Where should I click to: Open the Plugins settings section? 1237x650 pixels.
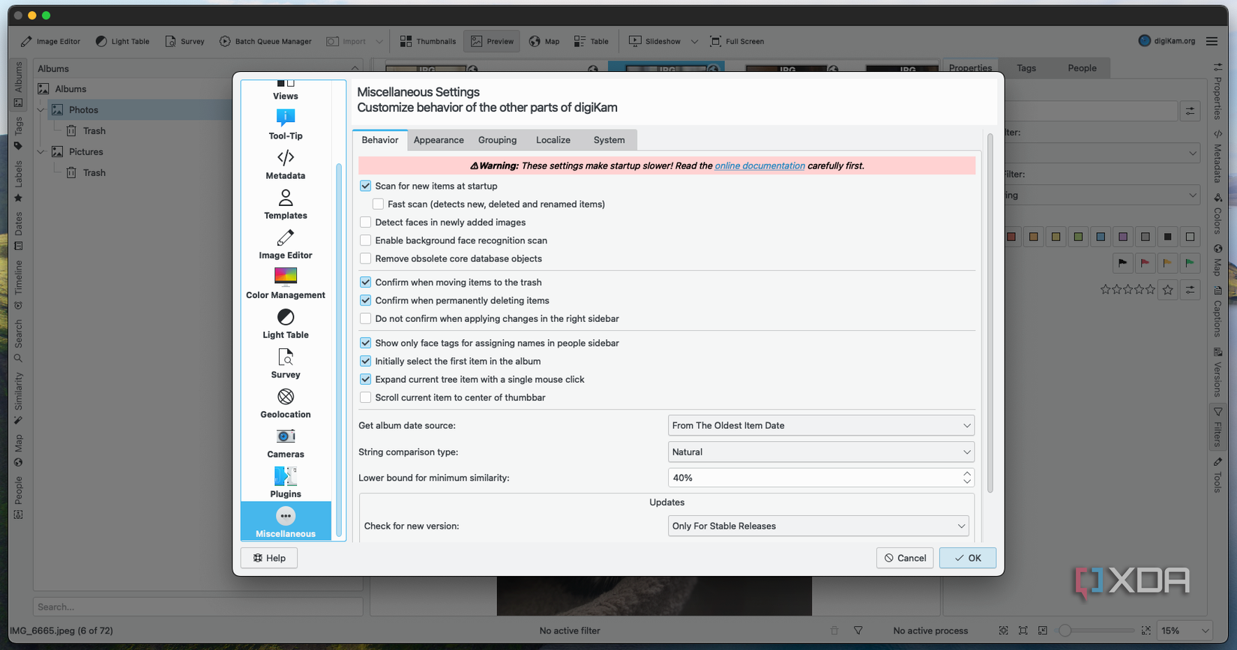pyautogui.click(x=286, y=482)
